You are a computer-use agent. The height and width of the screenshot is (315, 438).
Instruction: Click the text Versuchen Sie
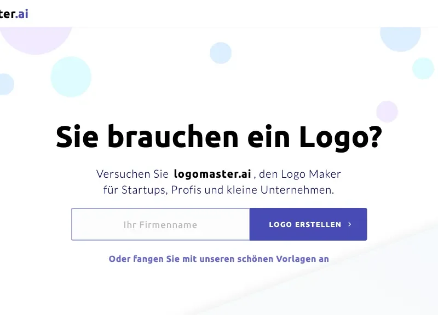(132, 174)
